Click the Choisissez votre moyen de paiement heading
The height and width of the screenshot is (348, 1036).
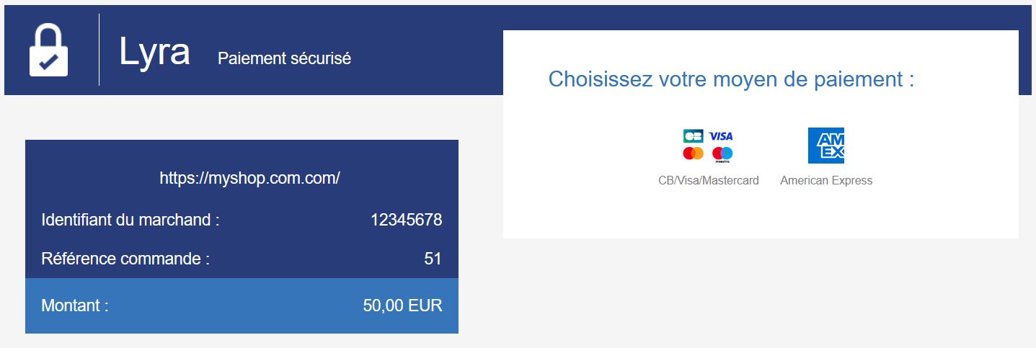(731, 79)
